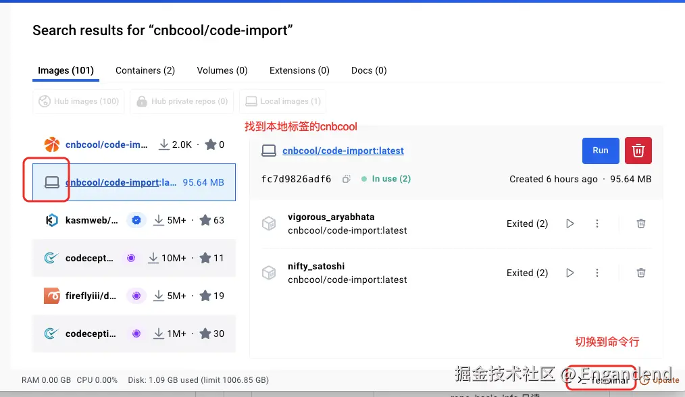Filter by Hub private repos (0)
The width and height of the screenshot is (685, 397).
pos(182,101)
